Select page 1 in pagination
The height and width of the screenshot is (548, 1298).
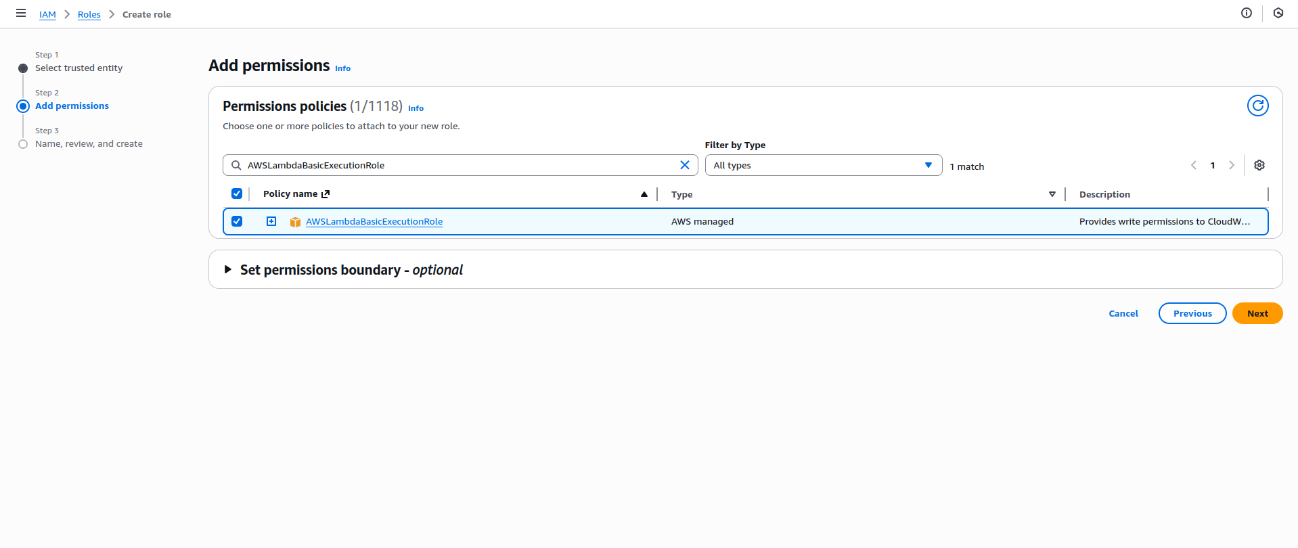coord(1213,165)
